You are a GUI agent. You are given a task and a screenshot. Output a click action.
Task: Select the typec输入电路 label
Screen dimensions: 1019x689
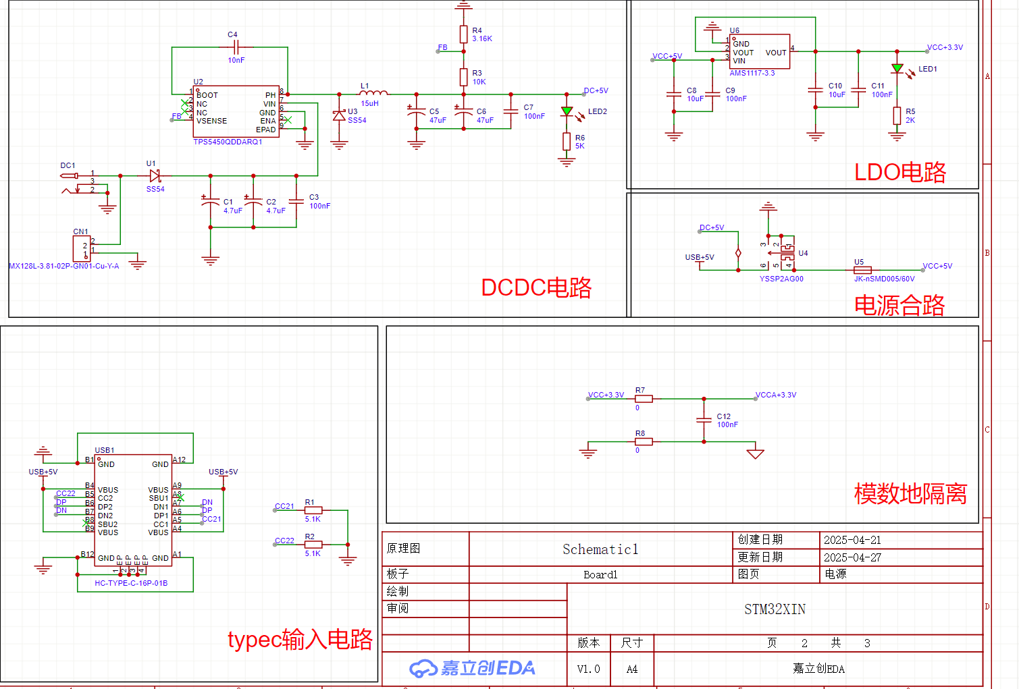point(300,639)
